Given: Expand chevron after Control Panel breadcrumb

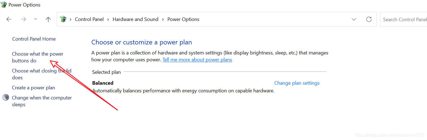Looking at the screenshot, I should click(x=108, y=19).
